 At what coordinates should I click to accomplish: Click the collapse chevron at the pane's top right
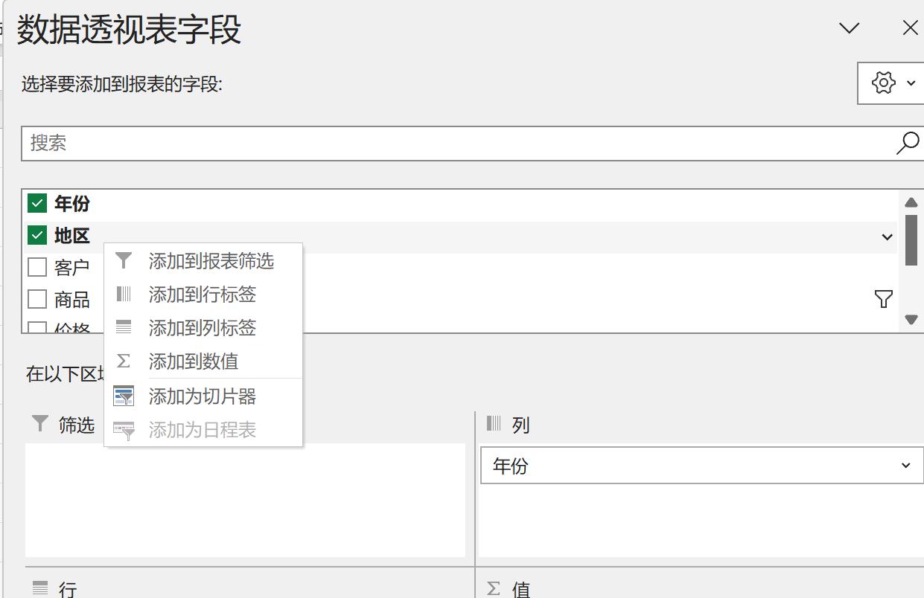[847, 28]
